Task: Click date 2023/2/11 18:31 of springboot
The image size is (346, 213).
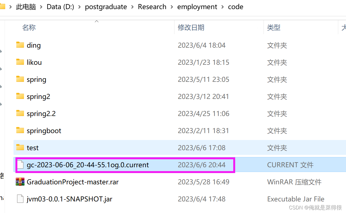Action: pyautogui.click(x=203, y=131)
